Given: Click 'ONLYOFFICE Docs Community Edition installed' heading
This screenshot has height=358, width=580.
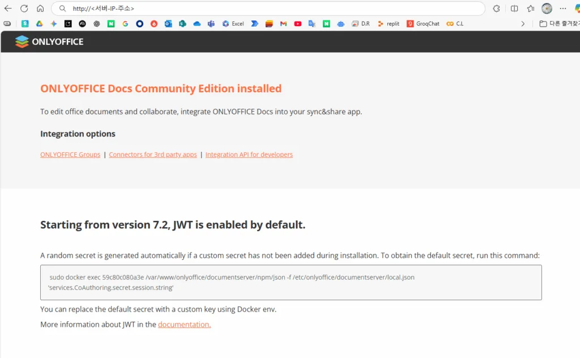Looking at the screenshot, I should click(x=161, y=88).
